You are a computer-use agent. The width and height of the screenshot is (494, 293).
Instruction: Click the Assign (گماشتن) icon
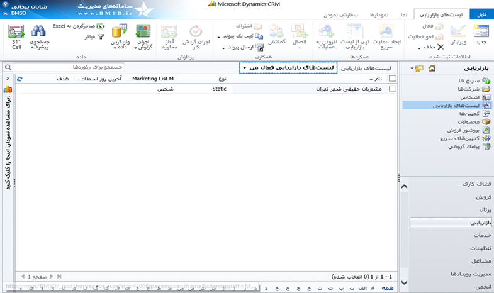(x=277, y=31)
